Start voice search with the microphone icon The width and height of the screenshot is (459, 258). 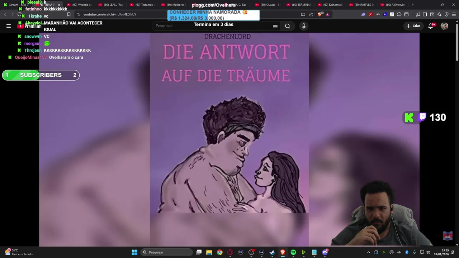[x=304, y=26]
